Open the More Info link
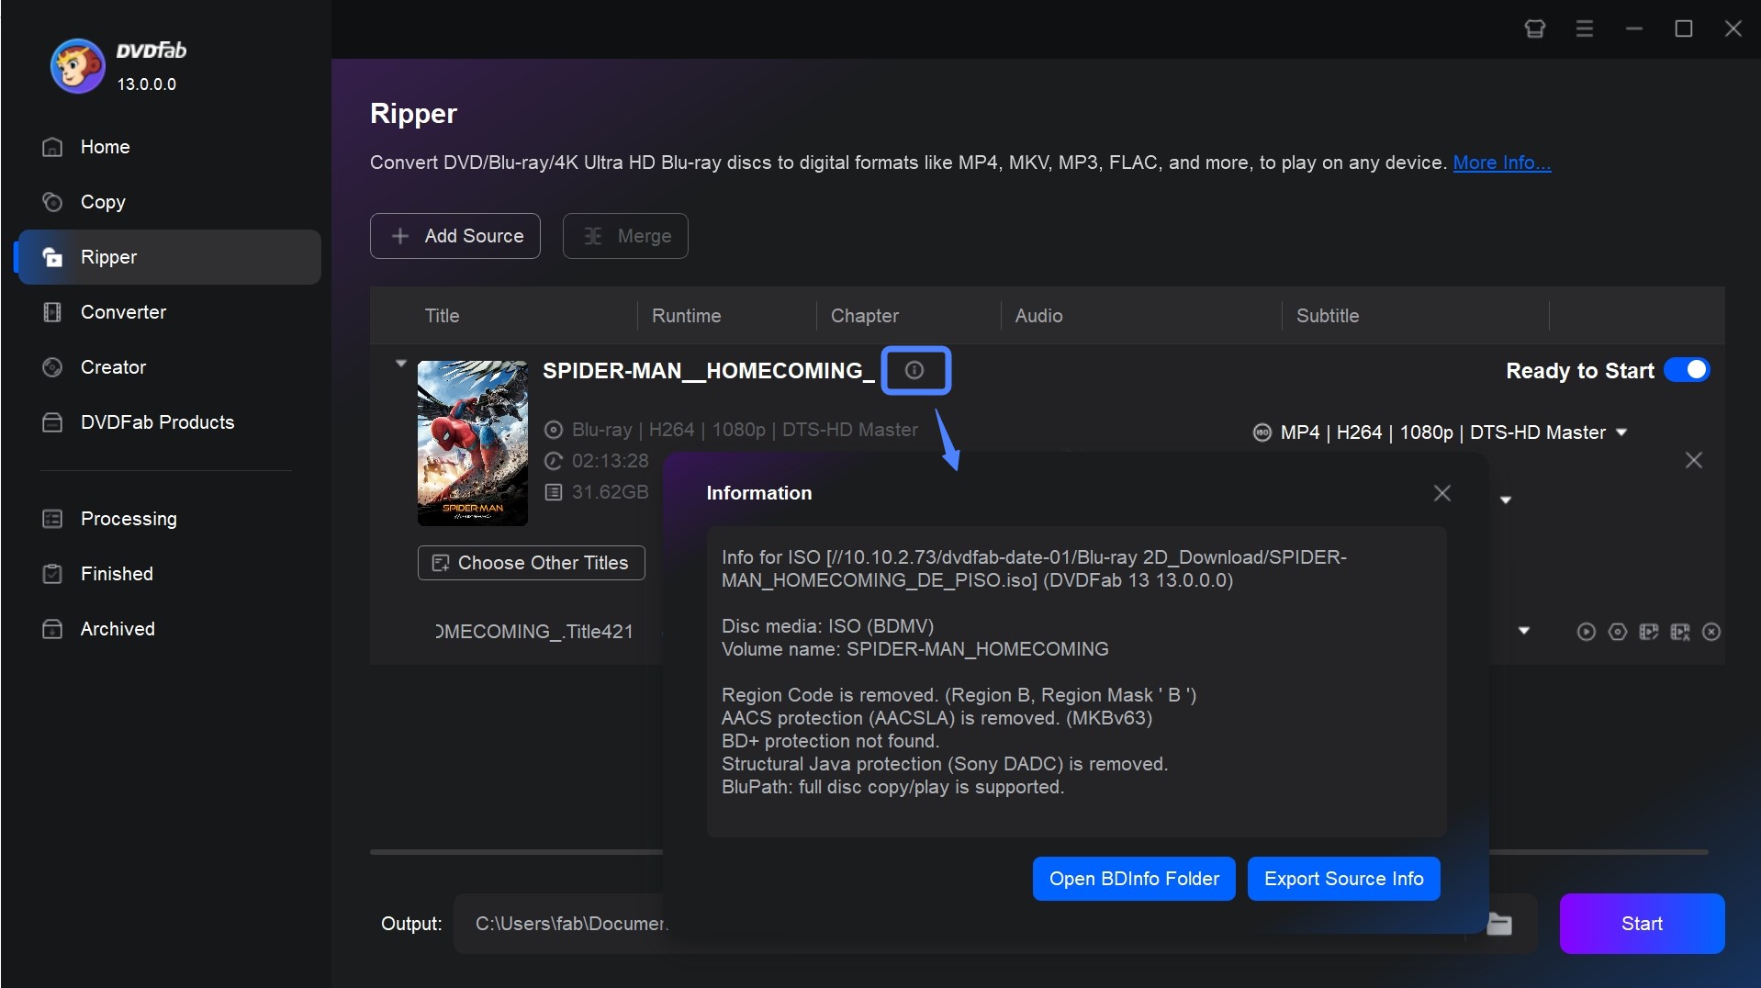 pyautogui.click(x=1500, y=163)
